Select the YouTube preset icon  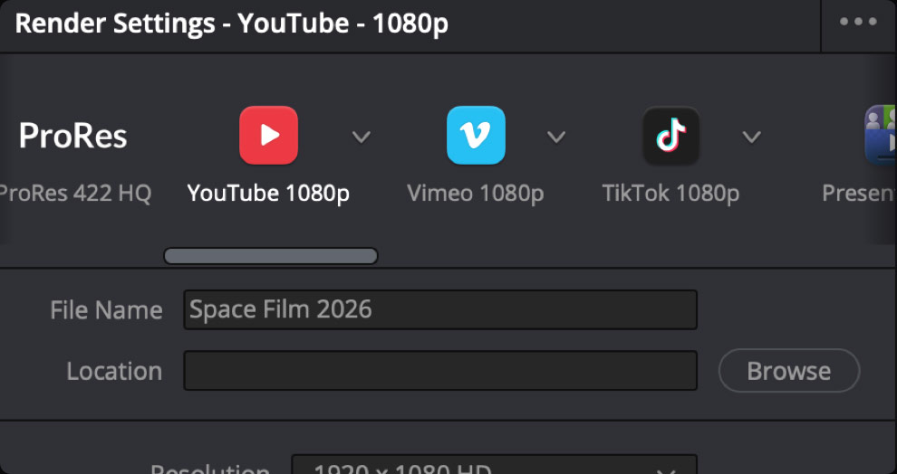(x=268, y=136)
